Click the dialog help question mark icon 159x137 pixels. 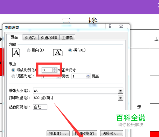coord(110,26)
